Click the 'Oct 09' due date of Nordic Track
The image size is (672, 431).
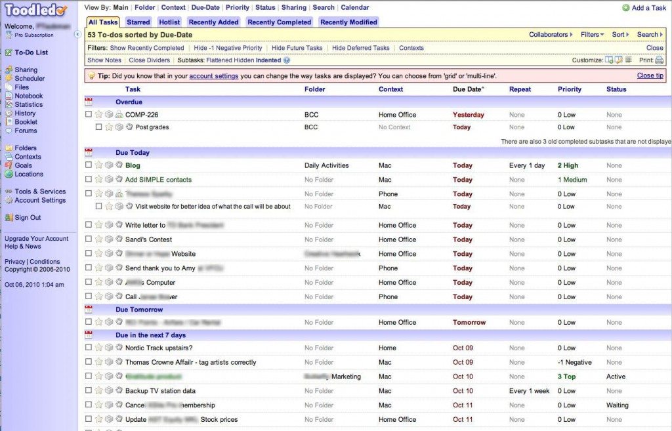(x=463, y=348)
